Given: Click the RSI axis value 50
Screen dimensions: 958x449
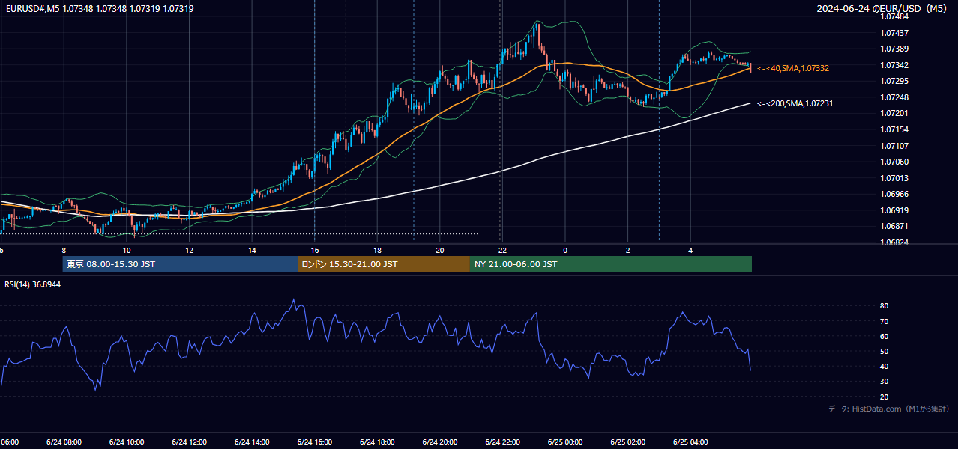Looking at the screenshot, I should (x=884, y=351).
